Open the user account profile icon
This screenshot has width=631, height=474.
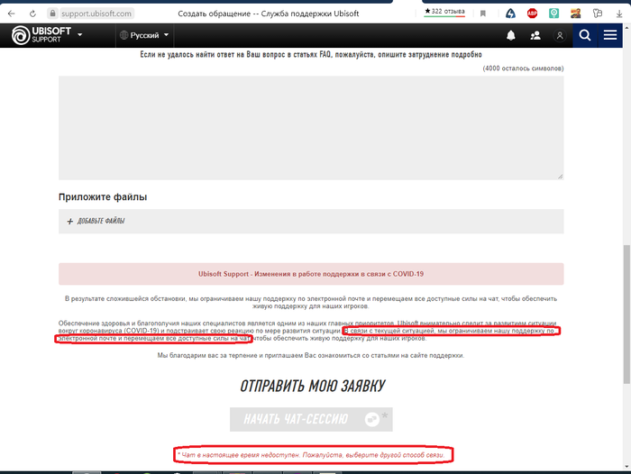tap(560, 35)
